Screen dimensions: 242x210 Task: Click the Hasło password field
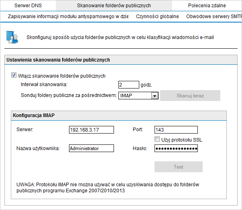point(176,148)
